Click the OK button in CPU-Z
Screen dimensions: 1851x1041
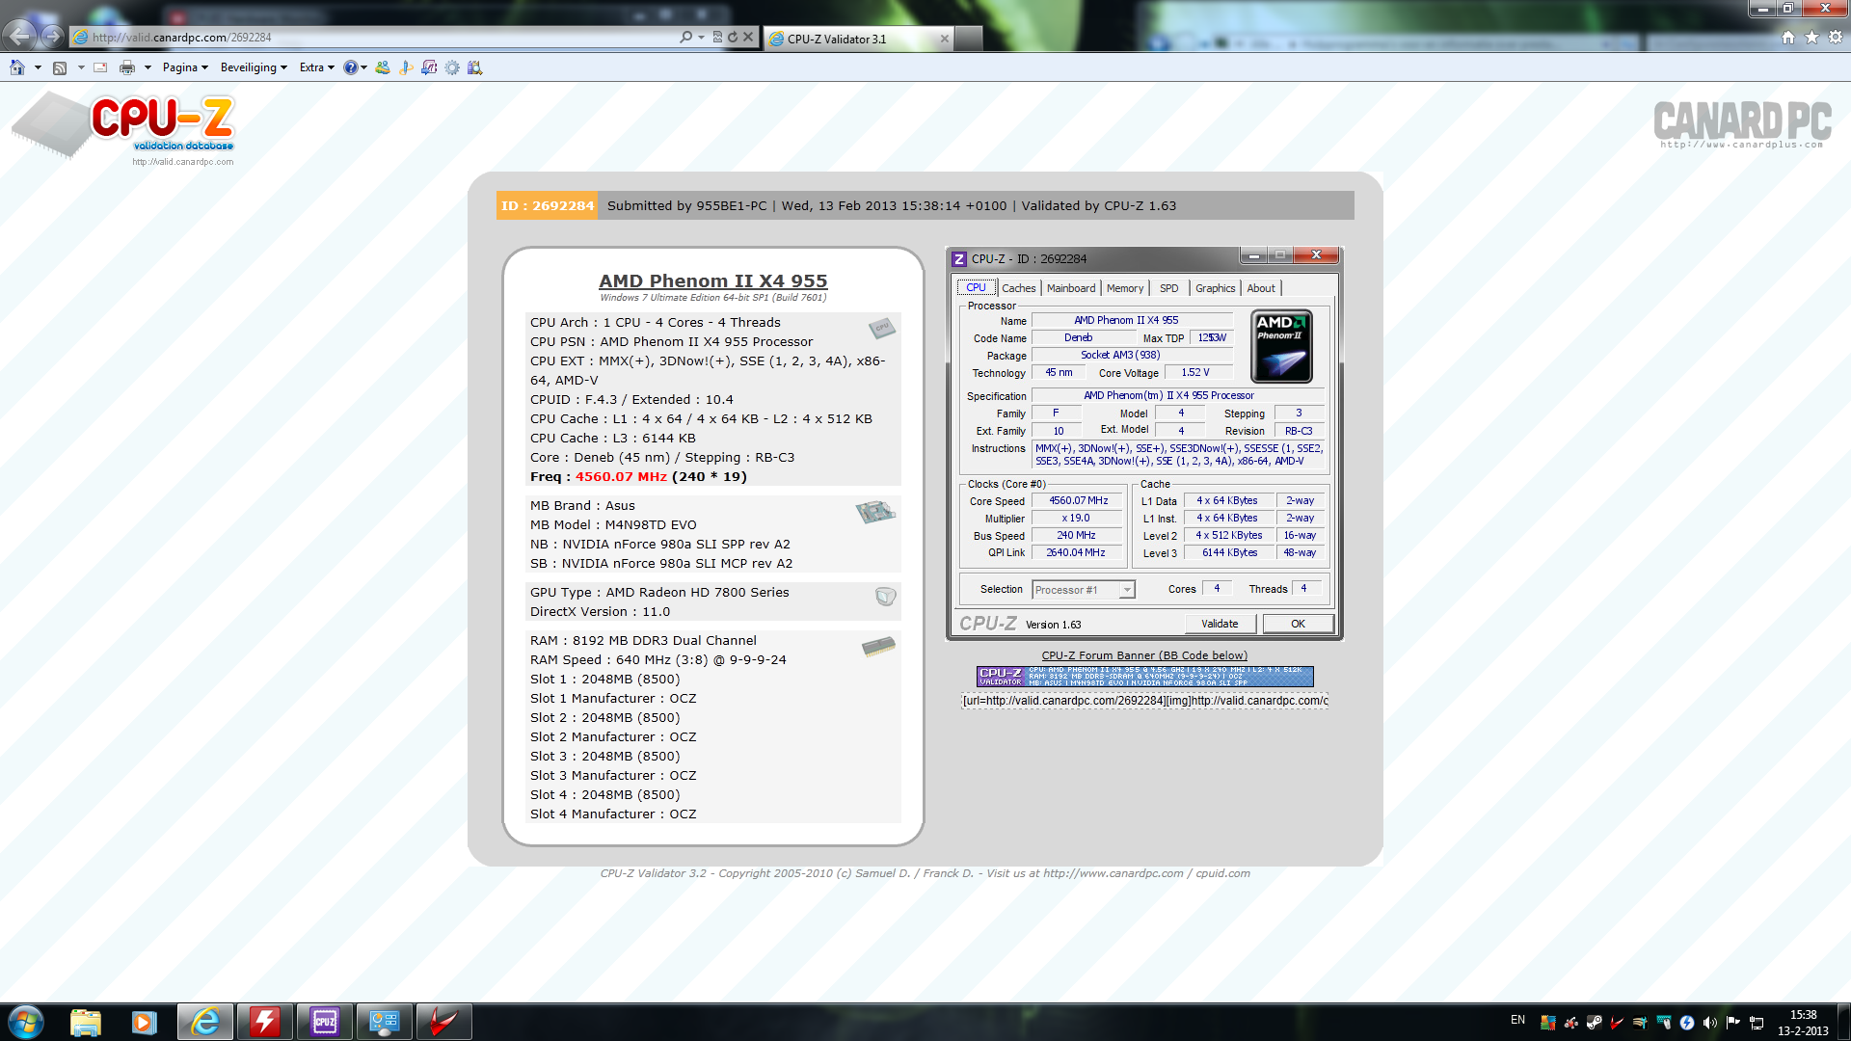(1298, 624)
